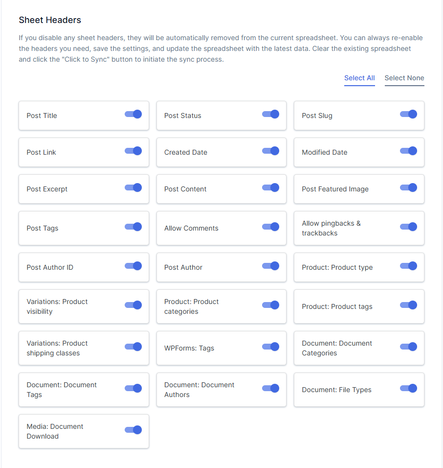This screenshot has width=443, height=468.
Task: Switch off Post Link header
Action: pos(133,151)
